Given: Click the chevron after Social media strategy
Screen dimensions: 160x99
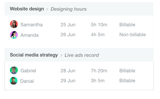Looking at the screenshot, I should 61,55.
